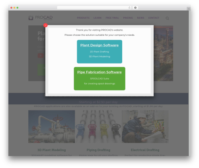Viewport: 199px width, 168px height.
Task: Click the yellow macOS minimize window button
Action: click(x=14, y=8)
